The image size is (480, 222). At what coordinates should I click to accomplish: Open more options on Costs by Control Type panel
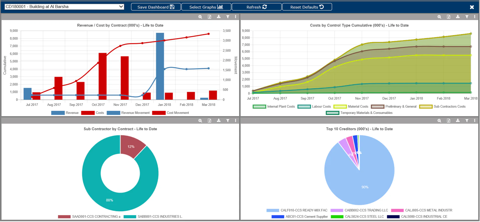(475, 17)
